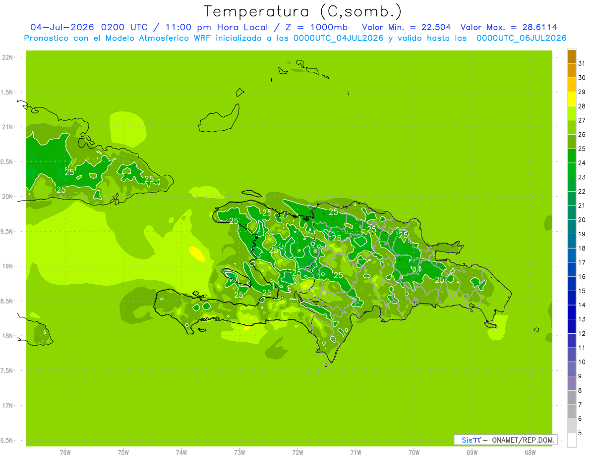Click the '69W' longitude axis label
The width and height of the screenshot is (595, 459).
[x=472, y=452]
